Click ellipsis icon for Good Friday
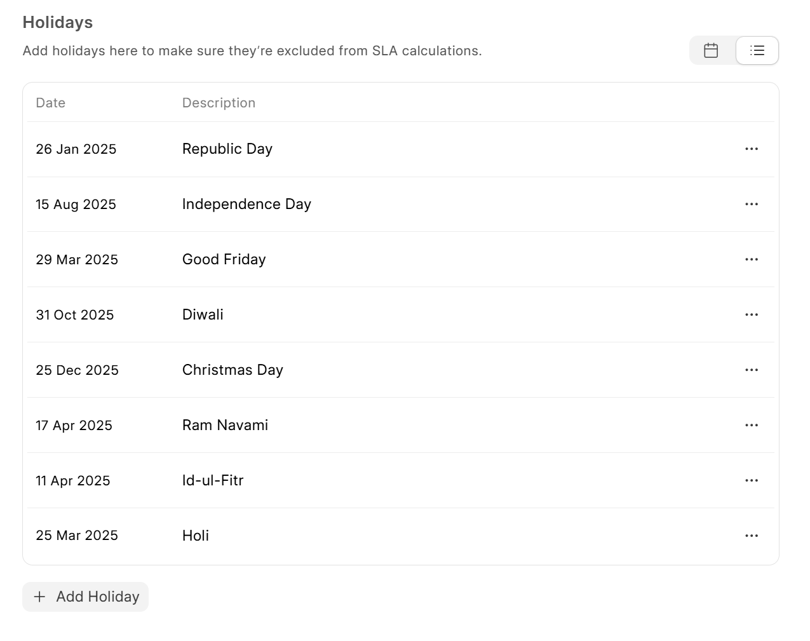810x641 pixels. pos(752,259)
